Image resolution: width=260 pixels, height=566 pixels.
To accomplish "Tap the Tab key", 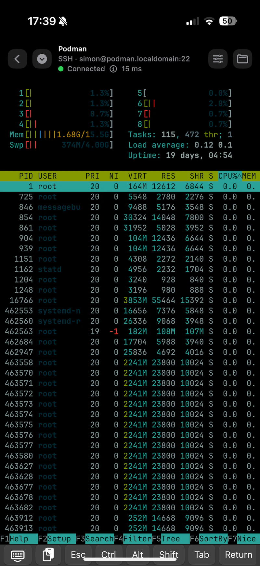I will tap(201, 555).
